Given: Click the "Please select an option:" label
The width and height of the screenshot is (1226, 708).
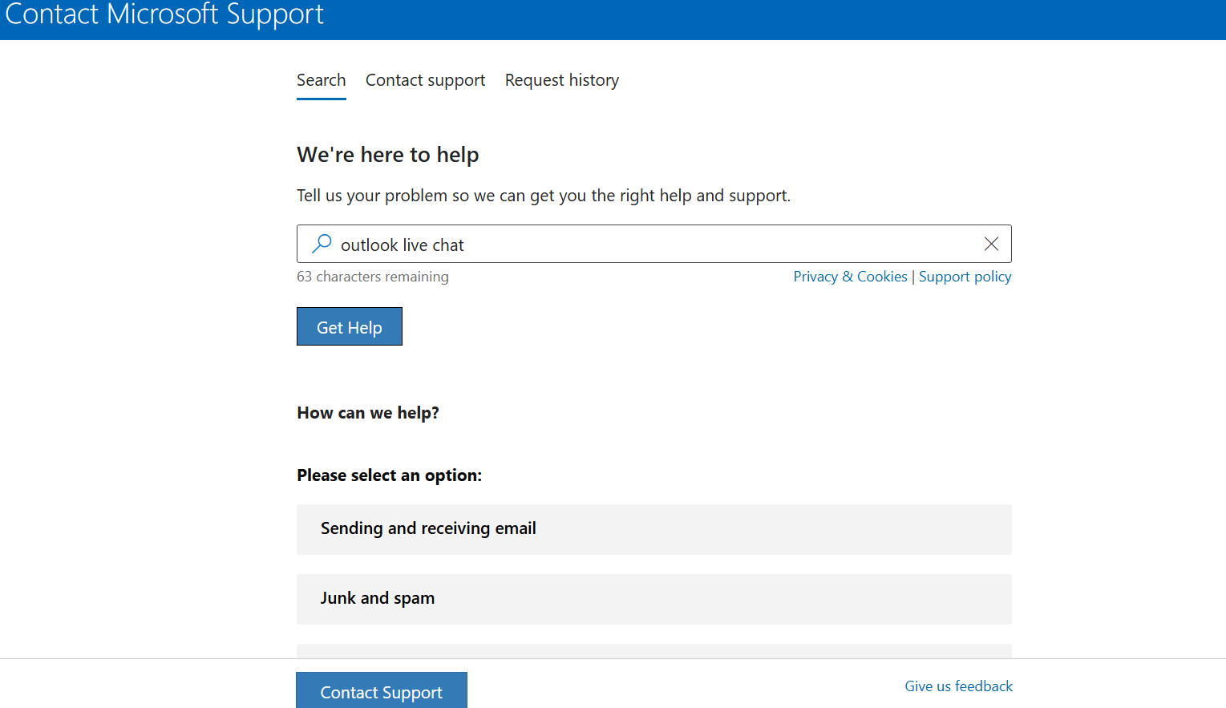Looking at the screenshot, I should point(390,475).
